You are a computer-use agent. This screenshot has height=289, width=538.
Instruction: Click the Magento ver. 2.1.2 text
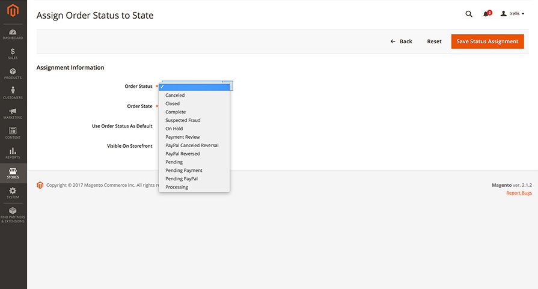click(x=512, y=185)
